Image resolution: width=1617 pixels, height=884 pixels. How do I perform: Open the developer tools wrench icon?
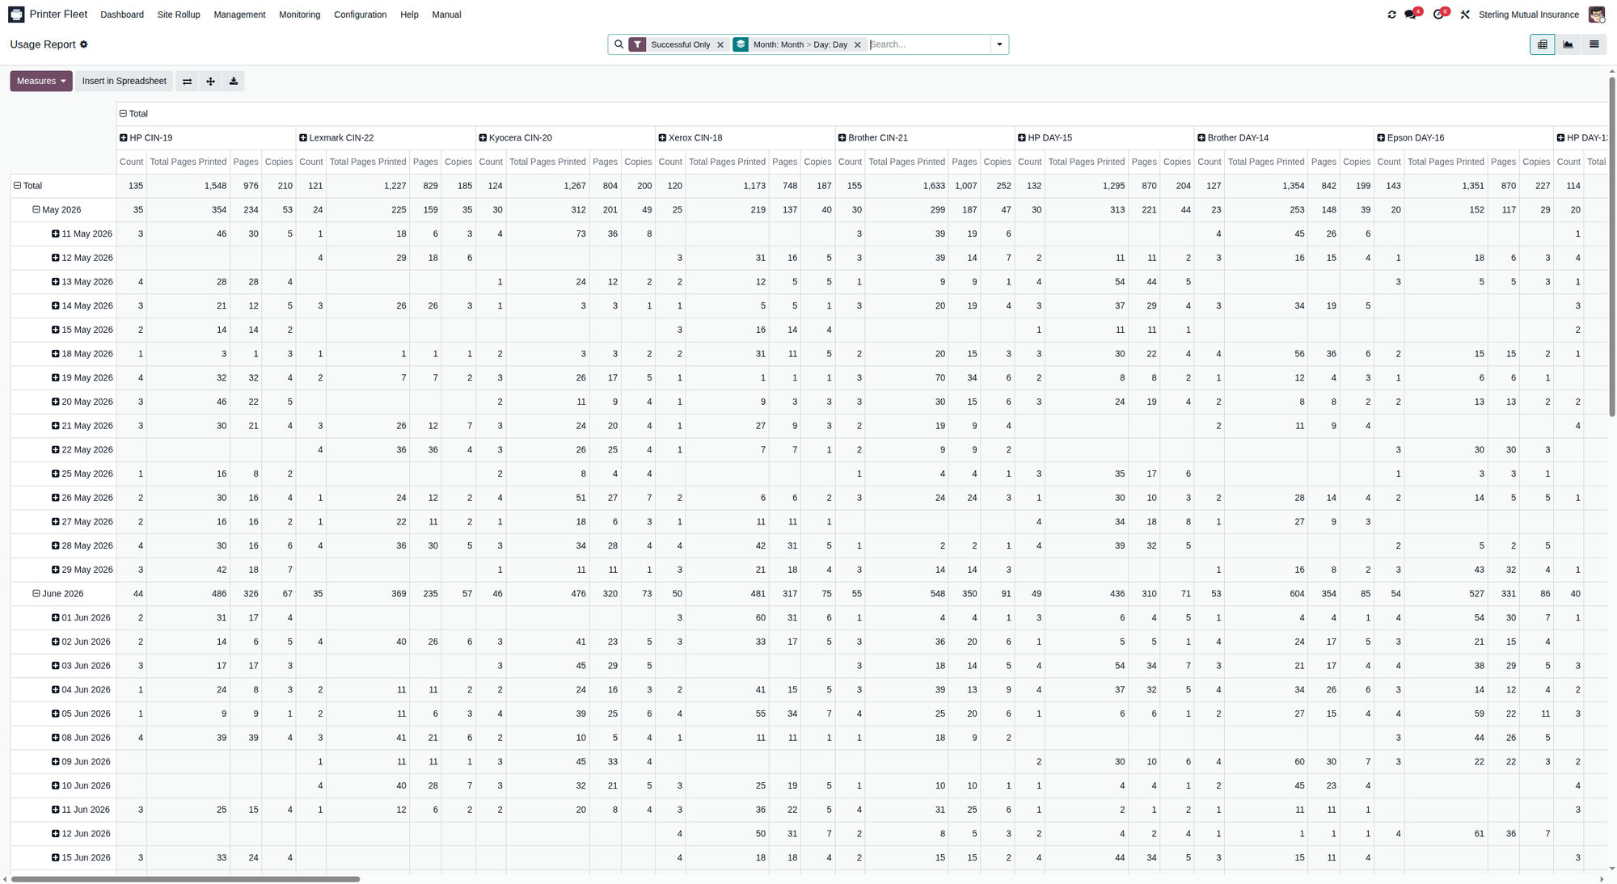1465,15
